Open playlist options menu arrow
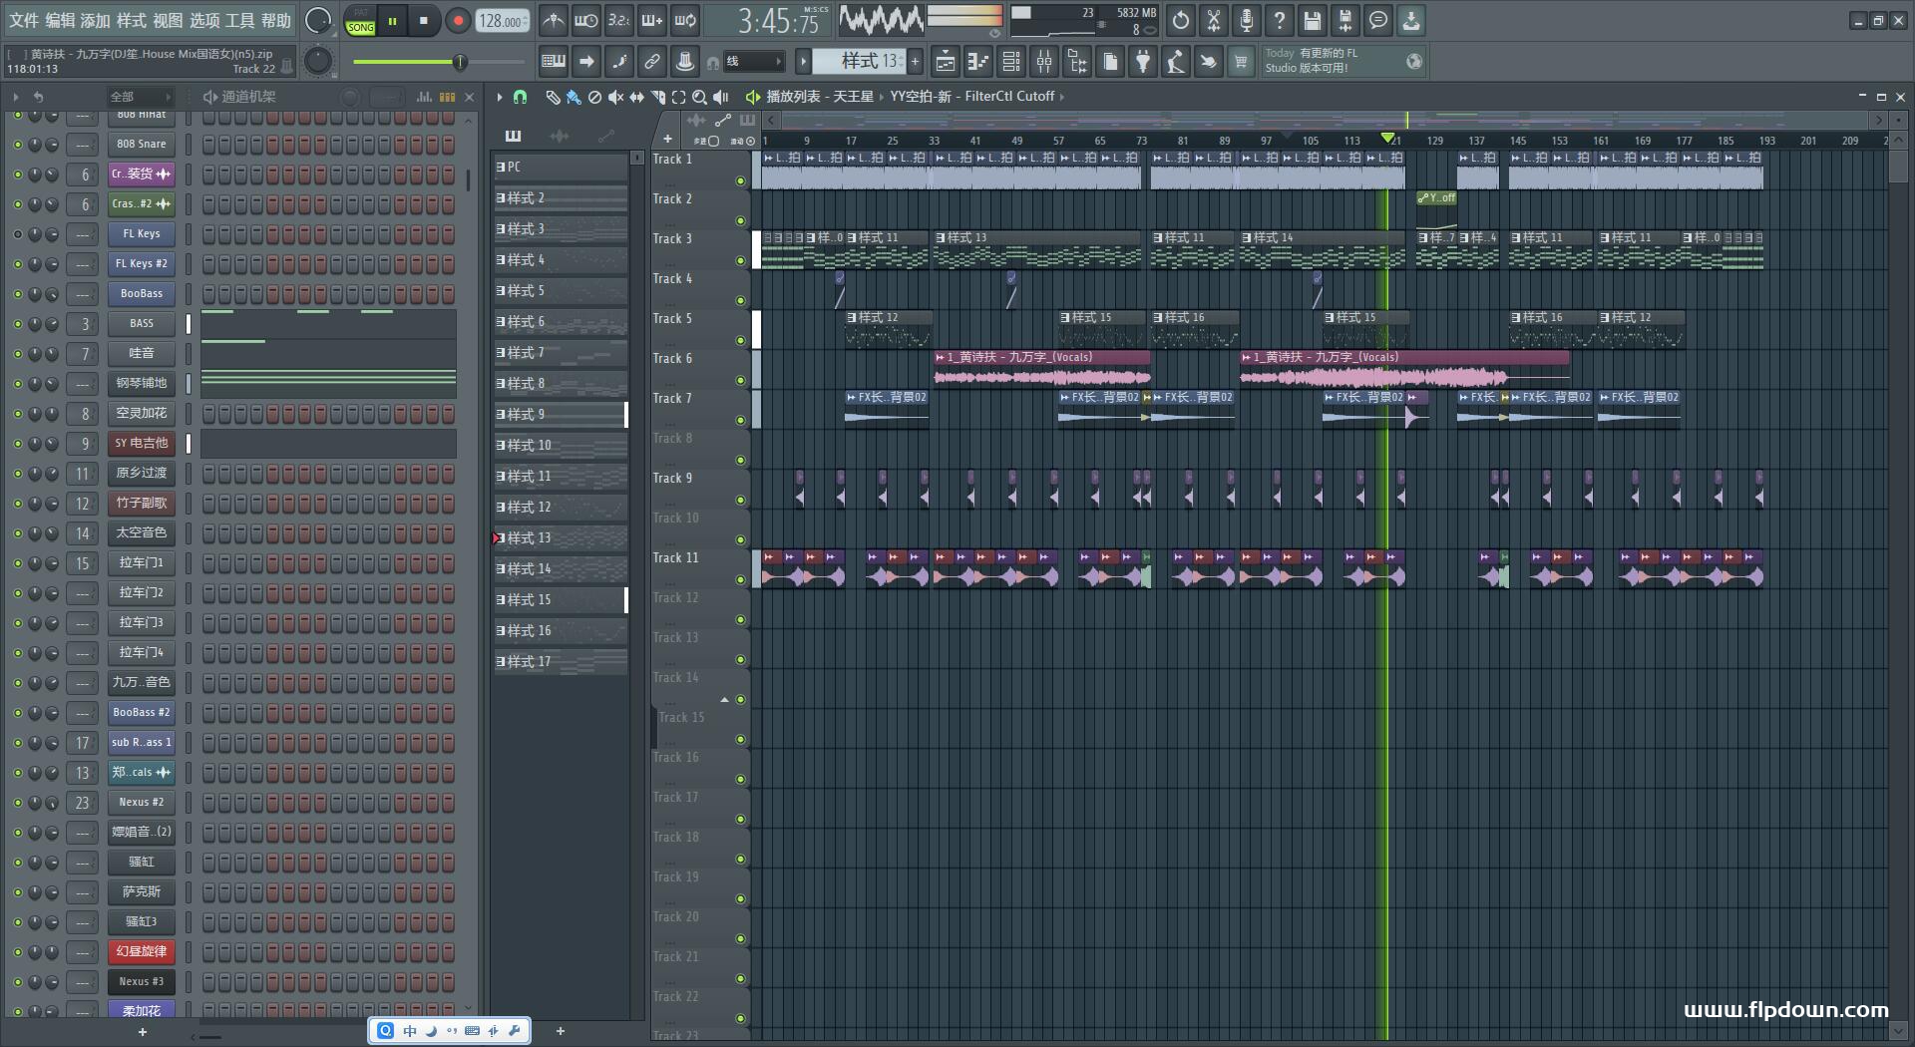 [500, 97]
